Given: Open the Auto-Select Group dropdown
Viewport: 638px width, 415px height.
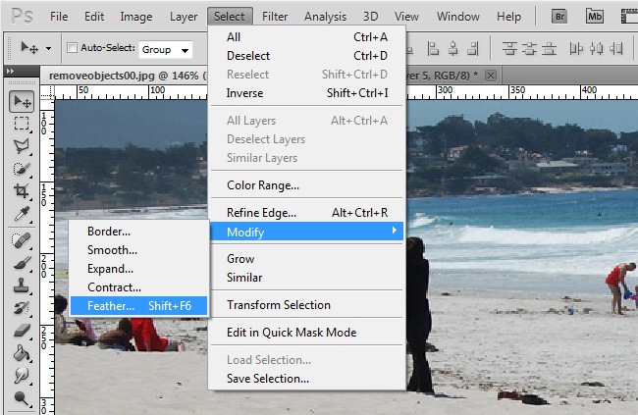Looking at the screenshot, I should (x=165, y=49).
